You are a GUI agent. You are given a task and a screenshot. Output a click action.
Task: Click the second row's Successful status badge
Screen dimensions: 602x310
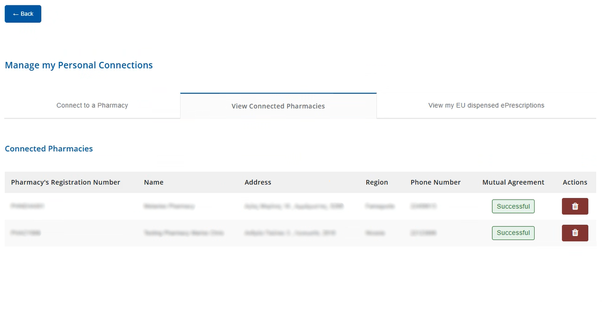click(513, 233)
